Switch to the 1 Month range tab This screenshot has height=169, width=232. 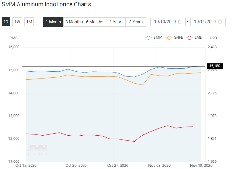[53, 22]
